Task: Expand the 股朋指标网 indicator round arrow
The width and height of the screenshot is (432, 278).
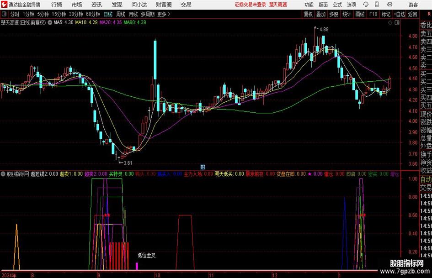Action: [x=3, y=174]
